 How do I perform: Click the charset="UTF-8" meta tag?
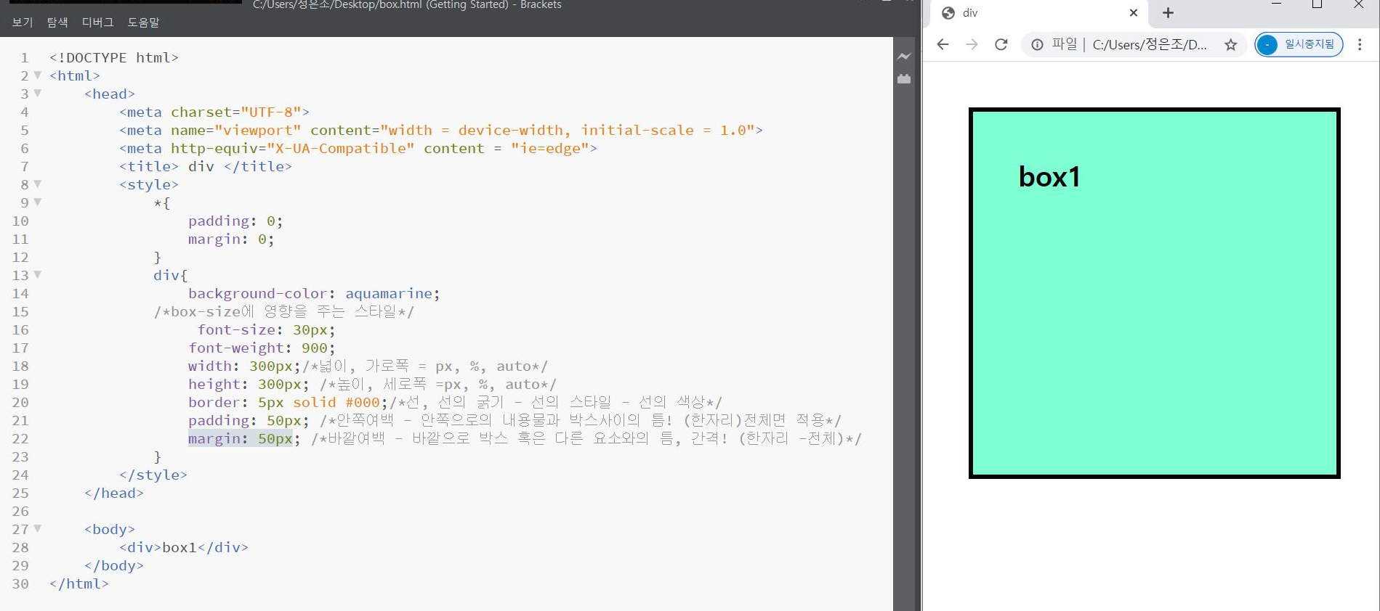(x=214, y=112)
